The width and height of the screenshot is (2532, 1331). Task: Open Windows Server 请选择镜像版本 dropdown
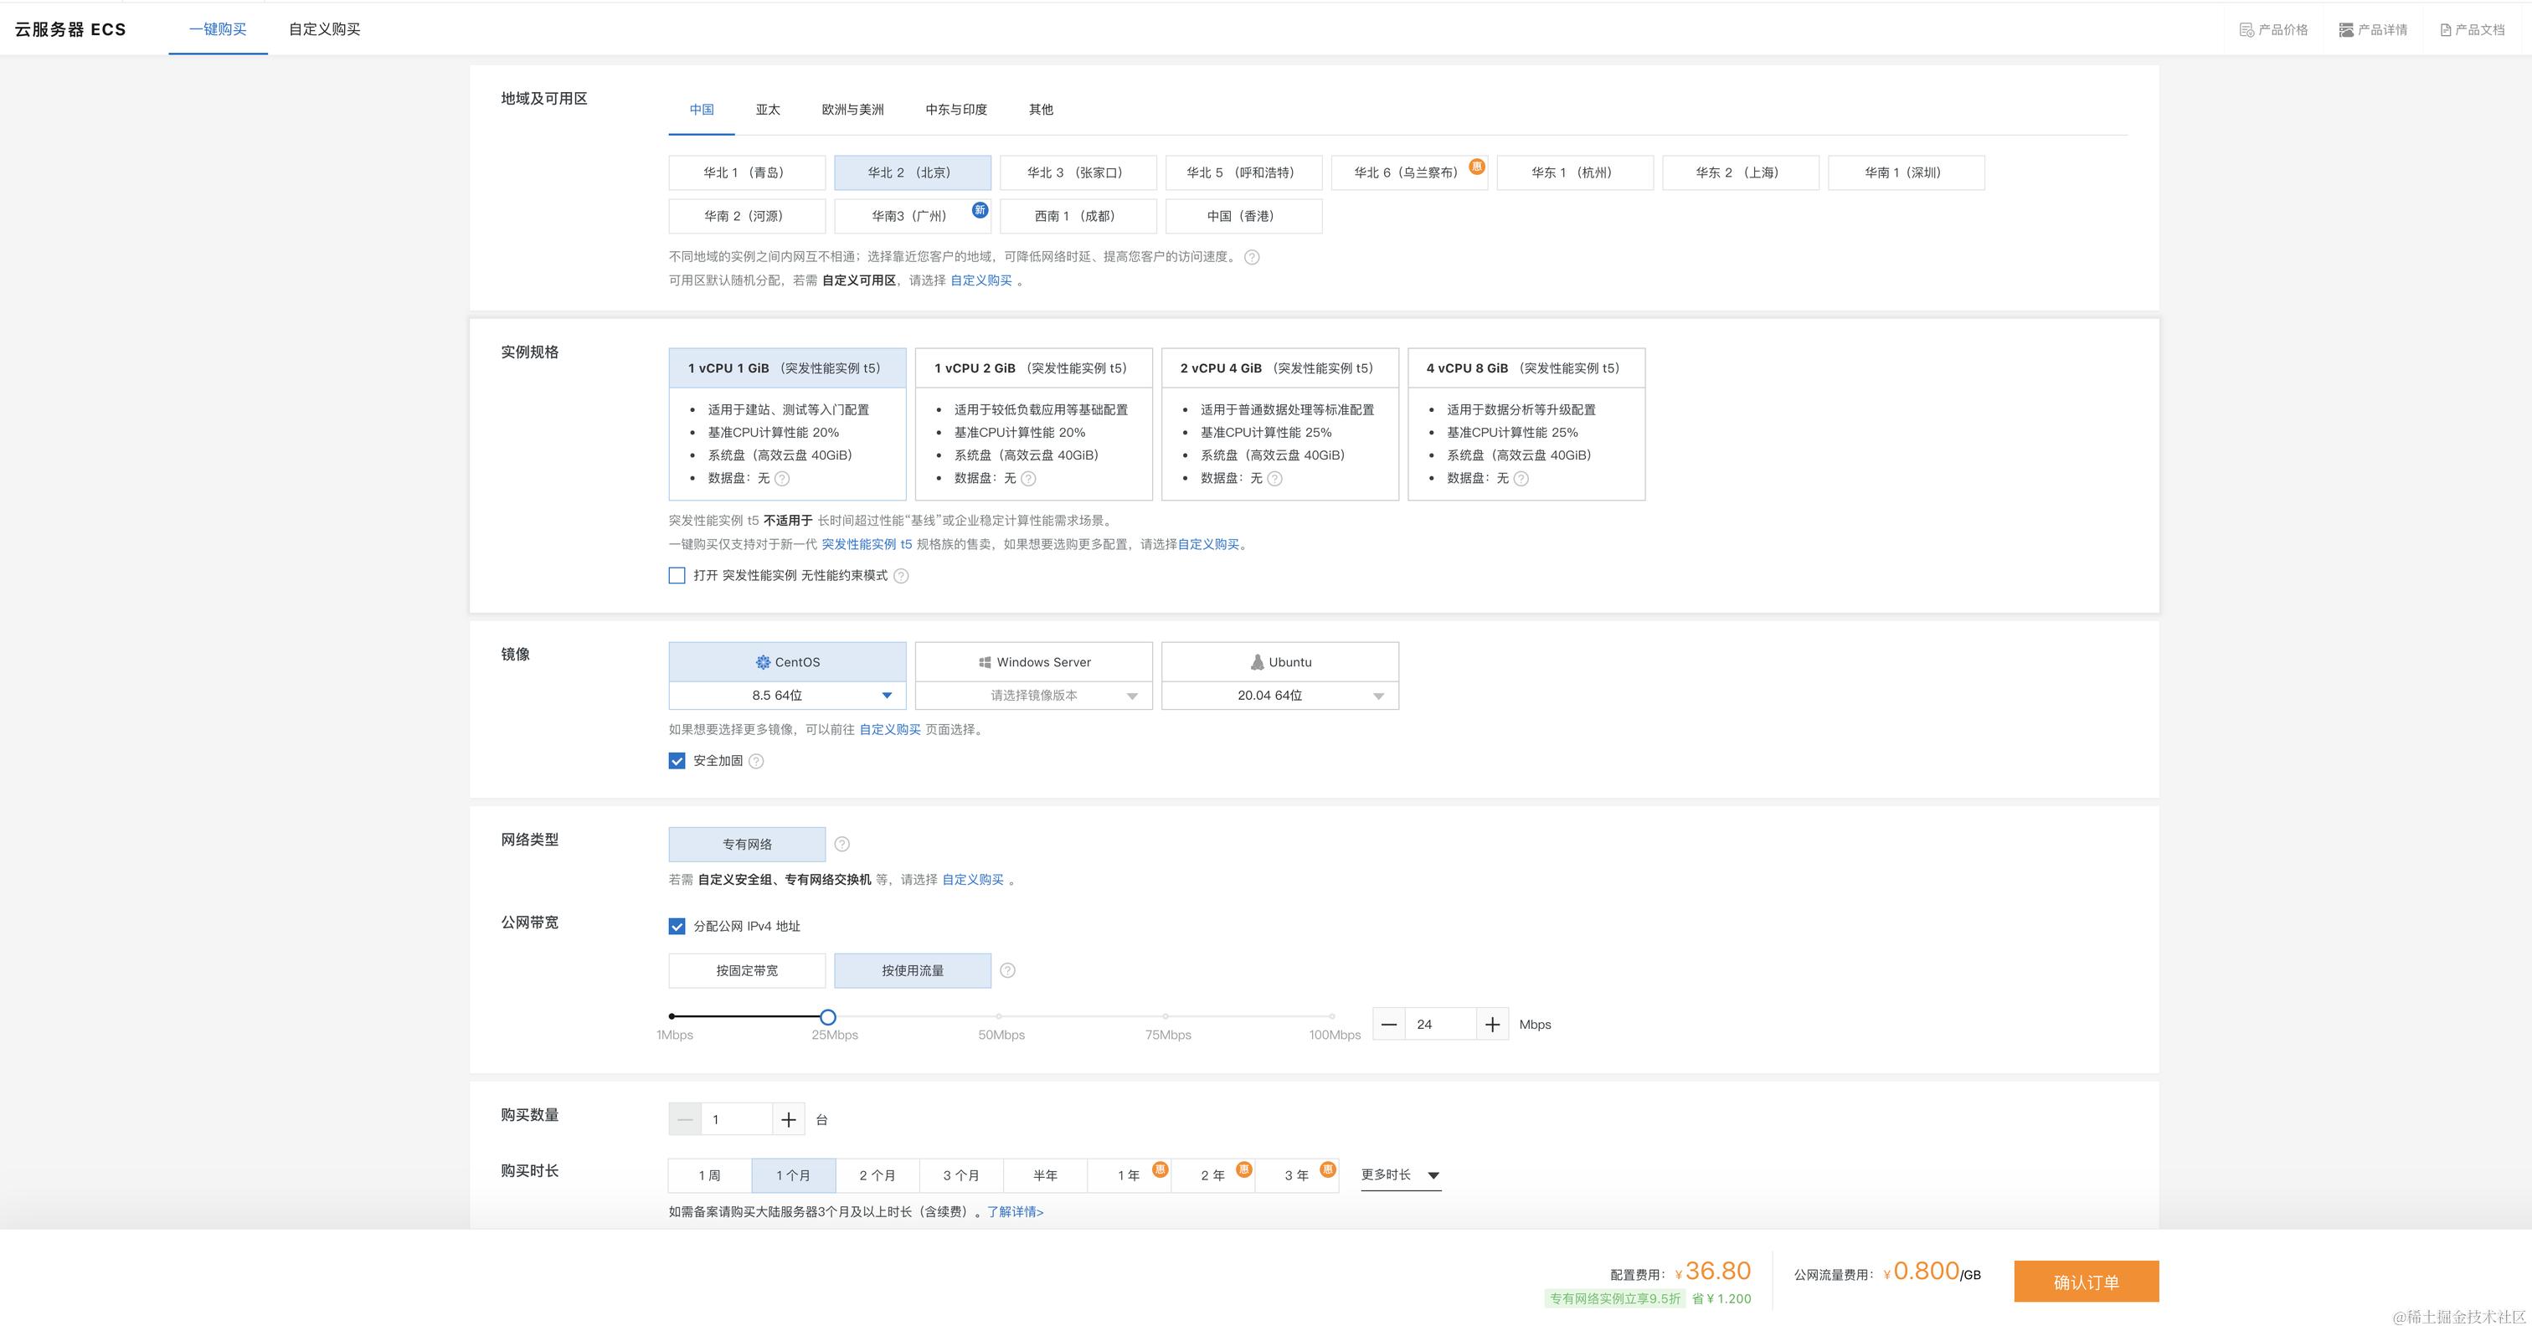(1033, 695)
